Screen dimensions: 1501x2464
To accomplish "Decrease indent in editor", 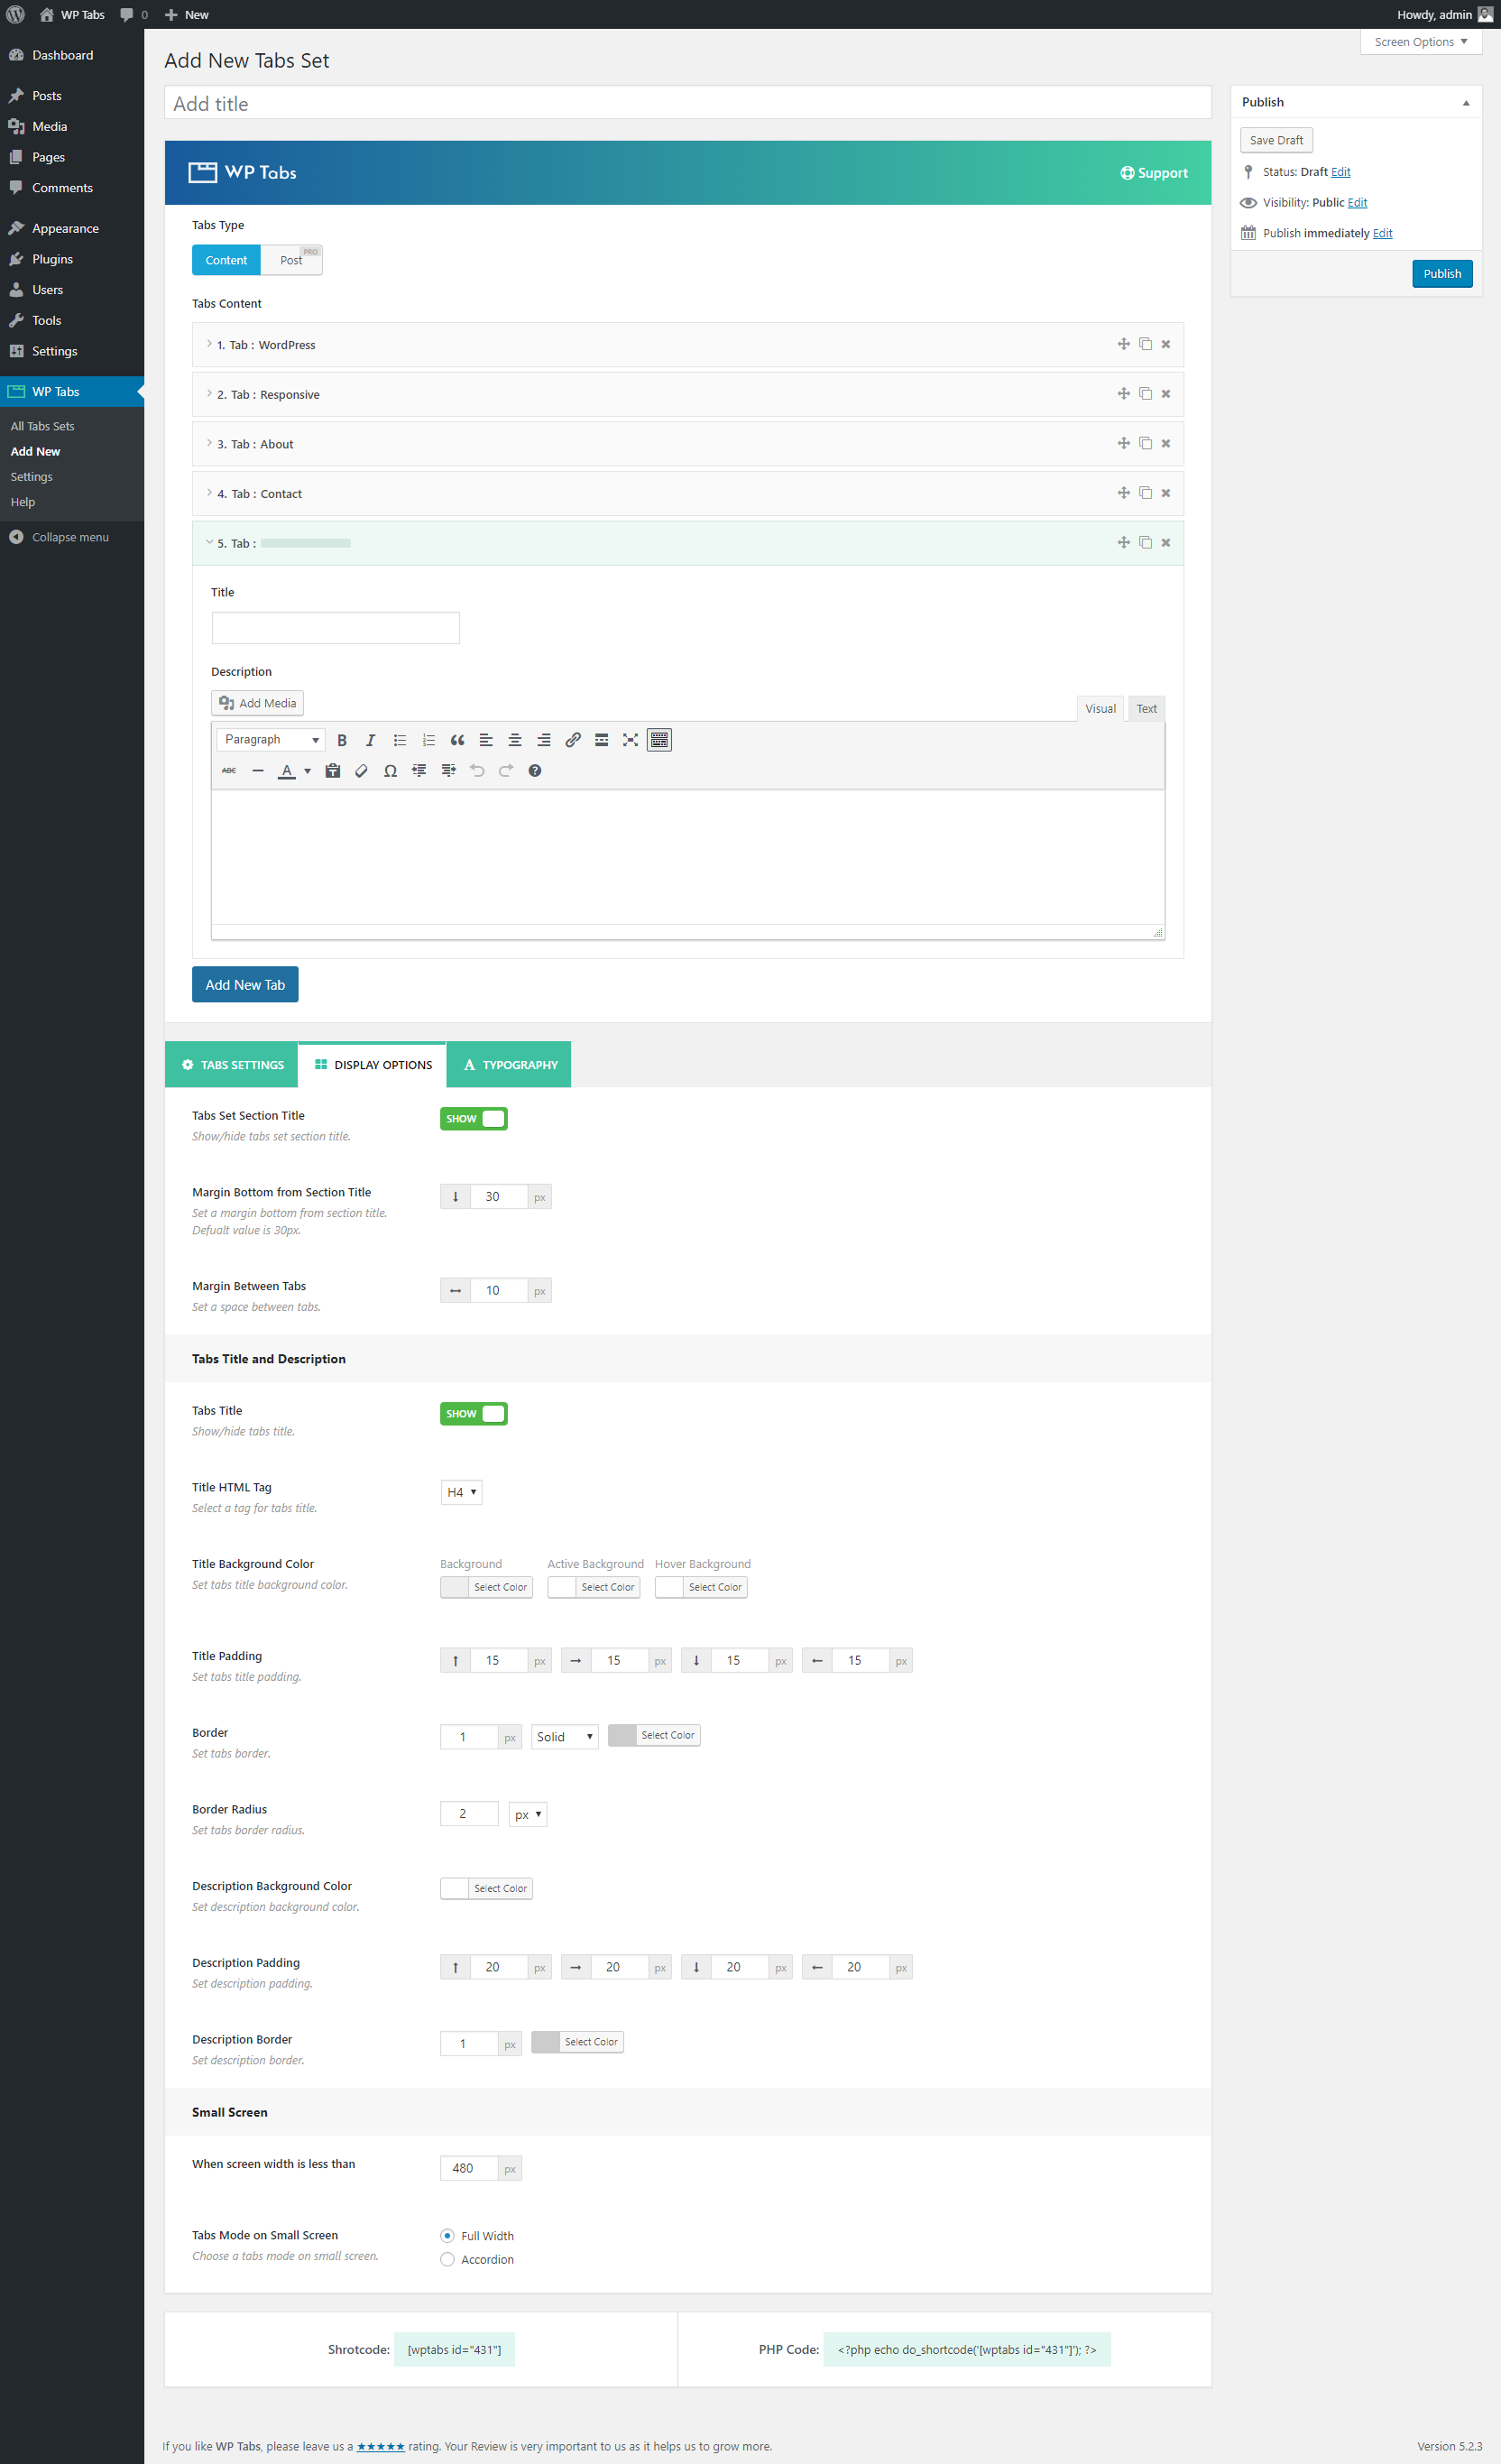I will coord(420,770).
